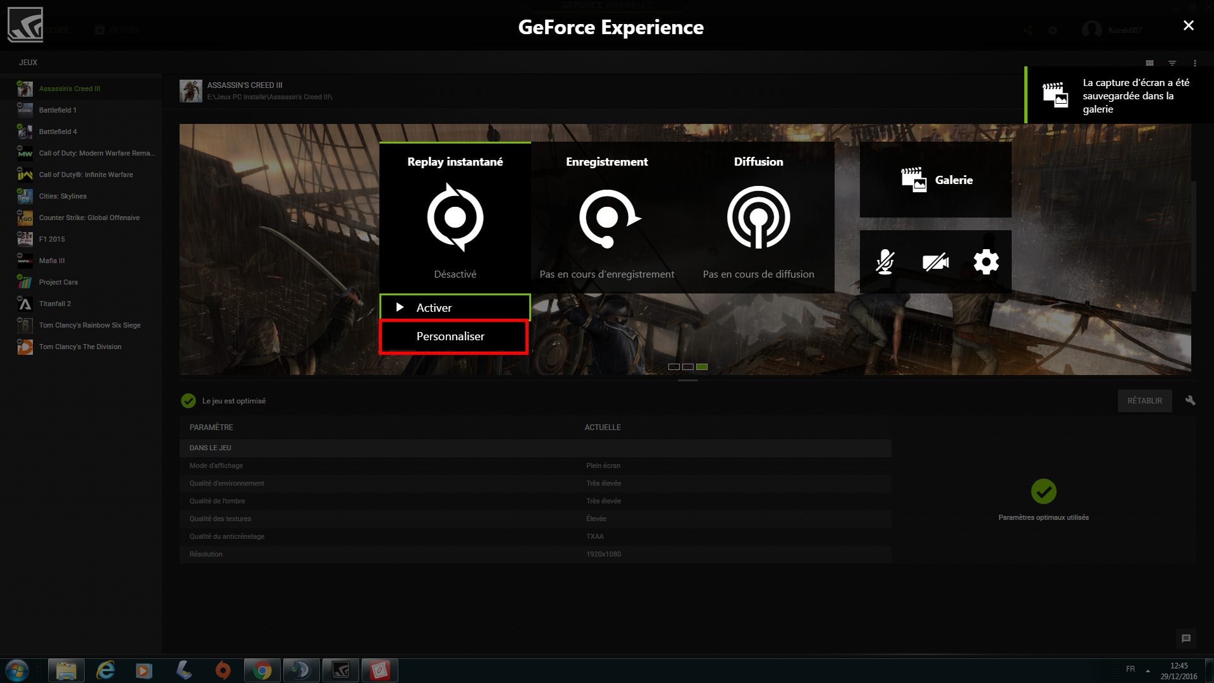Image resolution: width=1214 pixels, height=683 pixels.
Task: Open Google Chrome from the taskbar
Action: click(262, 670)
